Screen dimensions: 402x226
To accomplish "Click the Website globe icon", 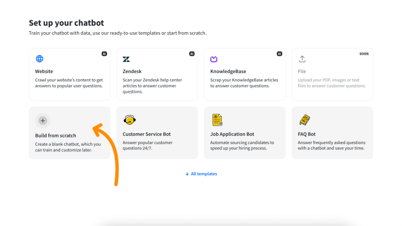I will 39,59.
